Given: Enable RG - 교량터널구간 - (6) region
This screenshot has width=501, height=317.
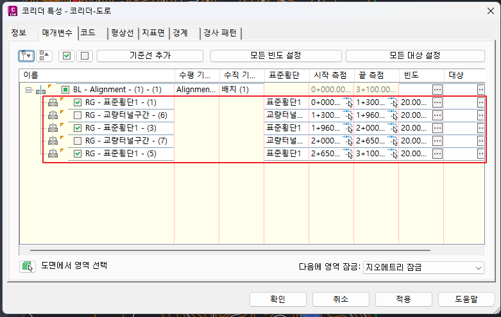Looking at the screenshot, I should (78, 115).
